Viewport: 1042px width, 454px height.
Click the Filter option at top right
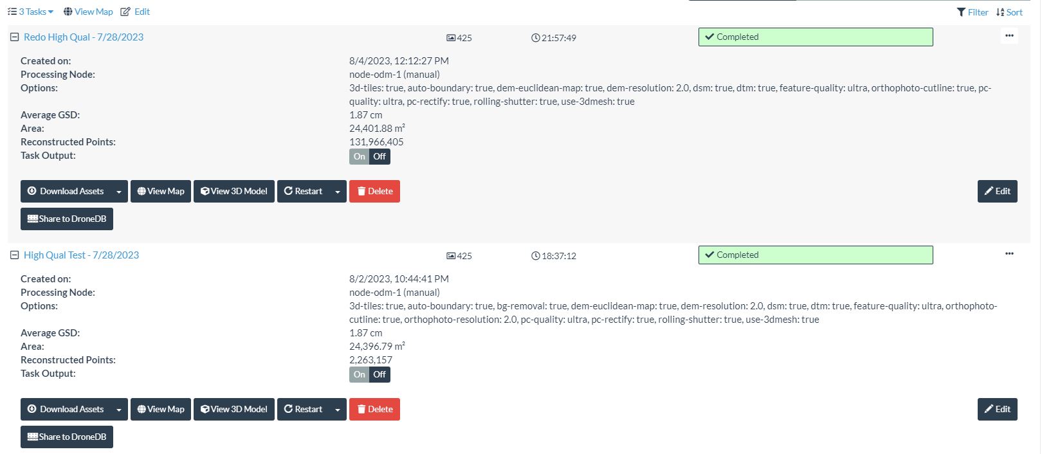973,12
